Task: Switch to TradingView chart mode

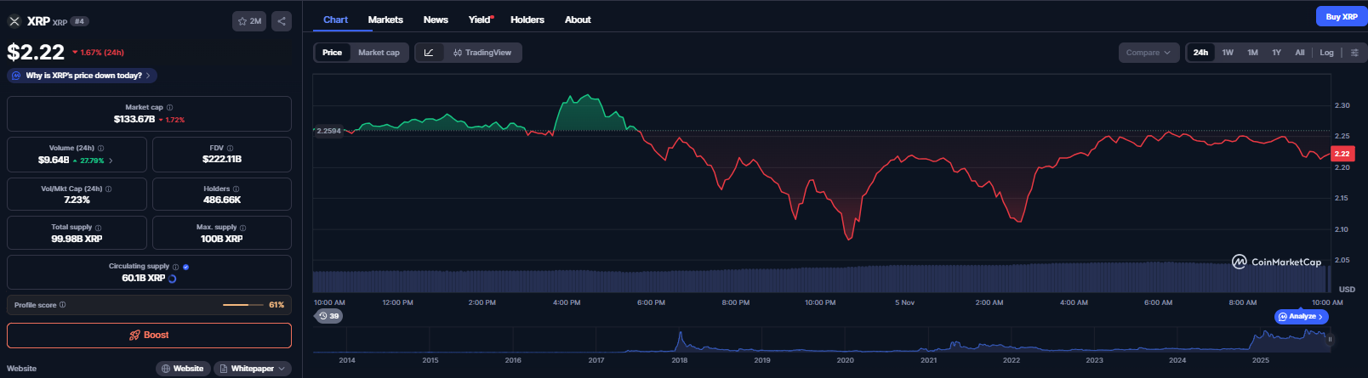Action: pos(482,53)
